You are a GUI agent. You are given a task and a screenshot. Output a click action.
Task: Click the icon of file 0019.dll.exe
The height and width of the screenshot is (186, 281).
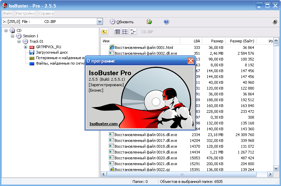click(112, 152)
